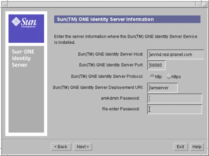Click the 'Sun(TM) ONE Identity Server Port:' label

(x=111, y=65)
